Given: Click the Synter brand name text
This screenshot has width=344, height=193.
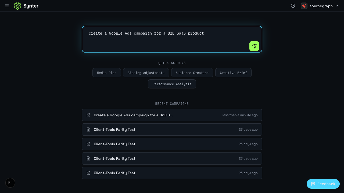Looking at the screenshot, I should [x=31, y=6].
